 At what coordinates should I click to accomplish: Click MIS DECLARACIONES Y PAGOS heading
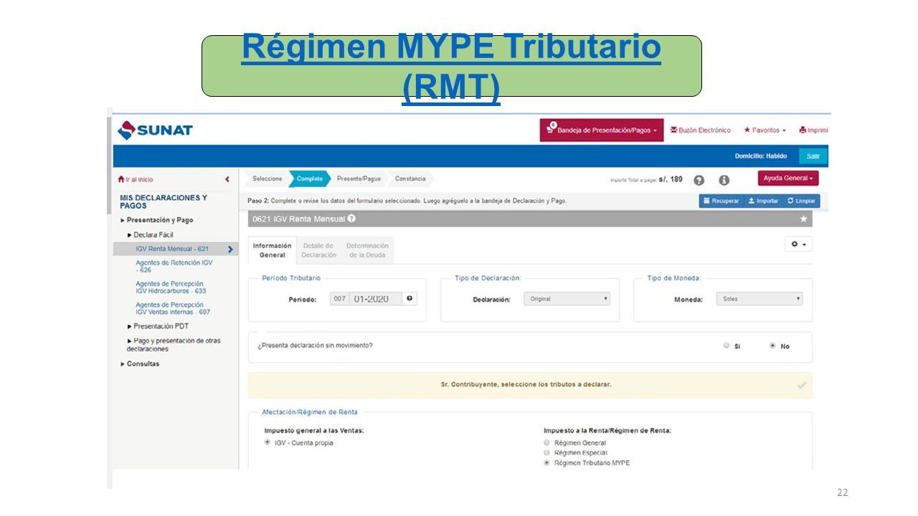point(164,201)
